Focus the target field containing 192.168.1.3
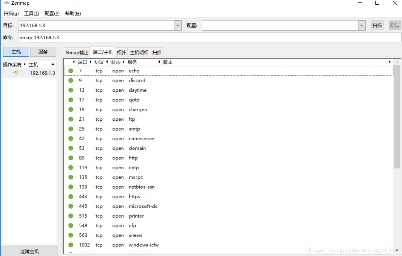Screen dimensions: 402x256 (96, 25)
